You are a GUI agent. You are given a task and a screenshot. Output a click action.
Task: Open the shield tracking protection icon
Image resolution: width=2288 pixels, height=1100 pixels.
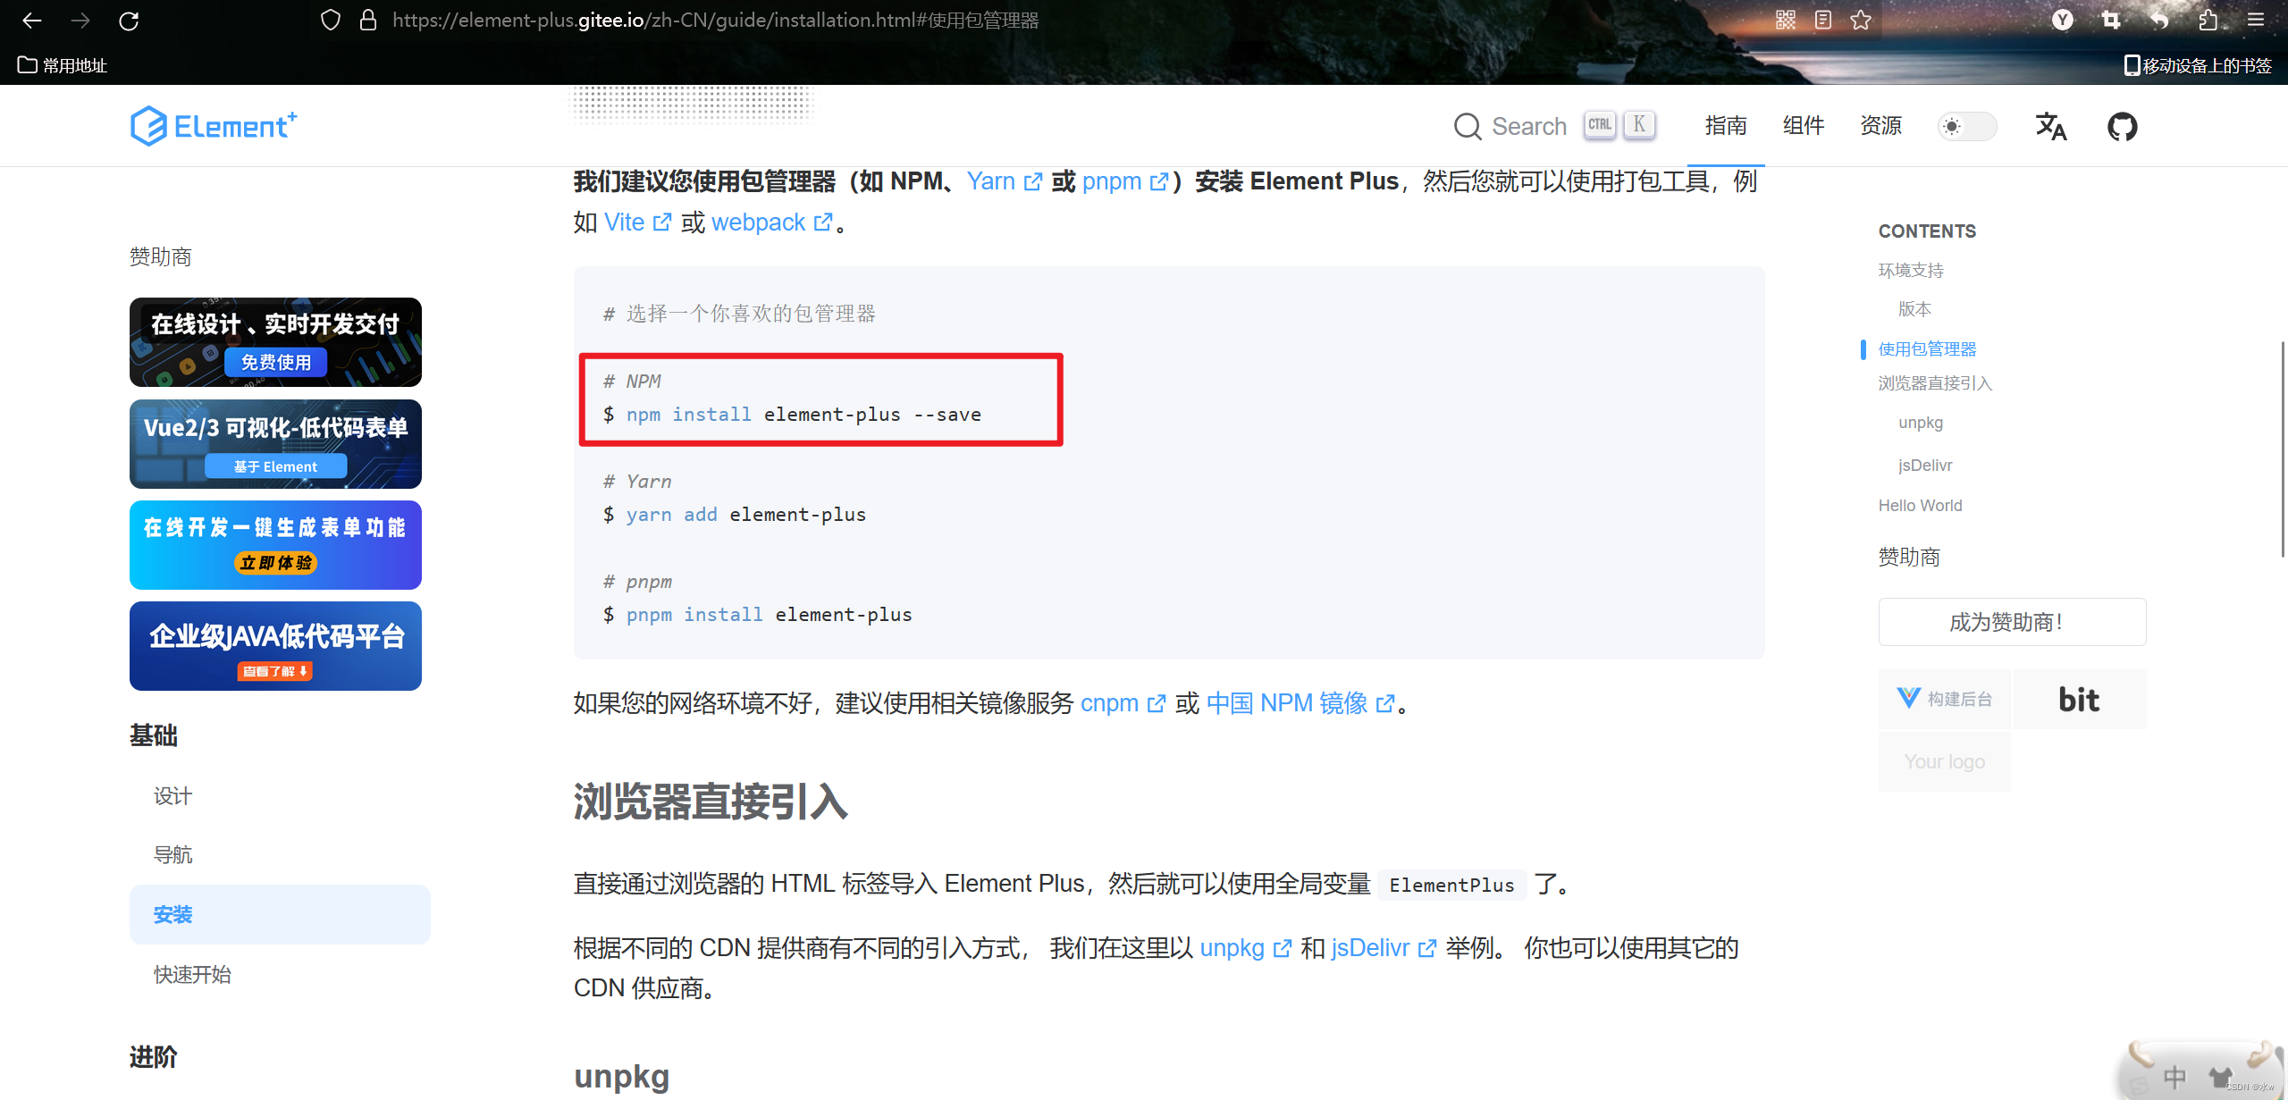click(331, 20)
